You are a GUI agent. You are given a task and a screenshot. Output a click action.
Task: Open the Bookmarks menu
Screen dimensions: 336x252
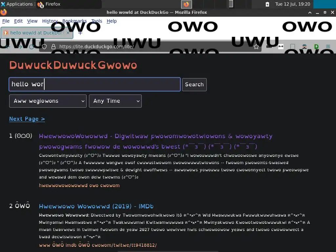pyautogui.click(x=74, y=21)
